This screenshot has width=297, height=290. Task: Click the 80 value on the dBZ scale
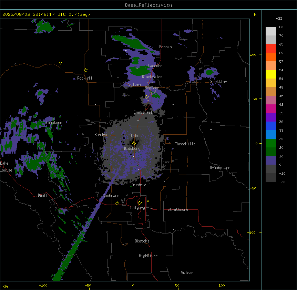pos(281,27)
